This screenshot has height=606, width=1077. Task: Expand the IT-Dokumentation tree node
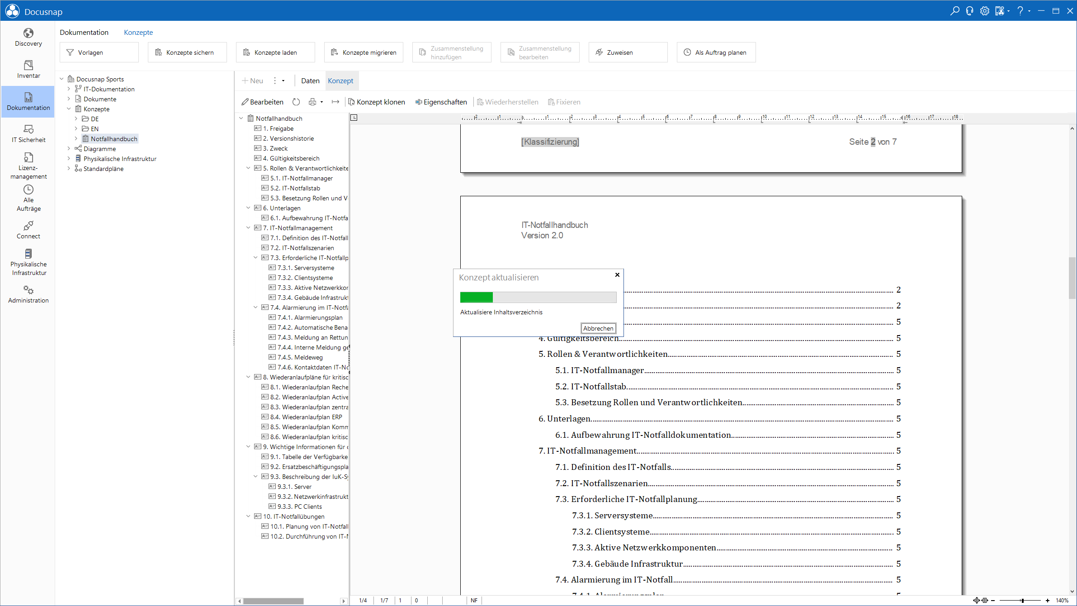(x=69, y=89)
